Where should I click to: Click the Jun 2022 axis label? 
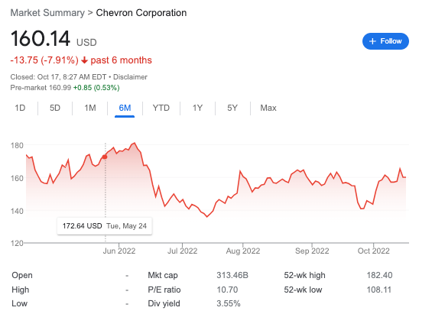[119, 251]
